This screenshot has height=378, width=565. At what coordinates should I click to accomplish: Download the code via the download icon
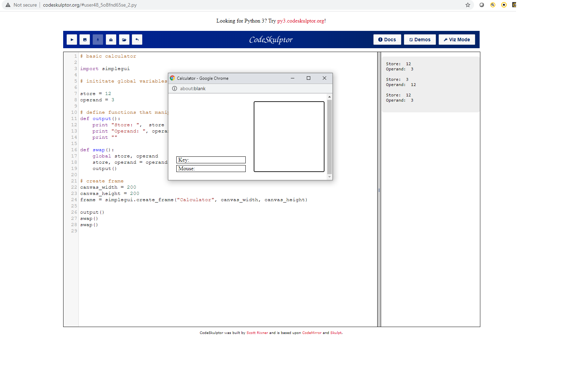(x=98, y=40)
